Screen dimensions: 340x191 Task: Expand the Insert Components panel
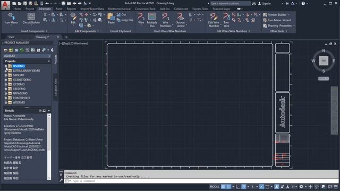(x=34, y=31)
